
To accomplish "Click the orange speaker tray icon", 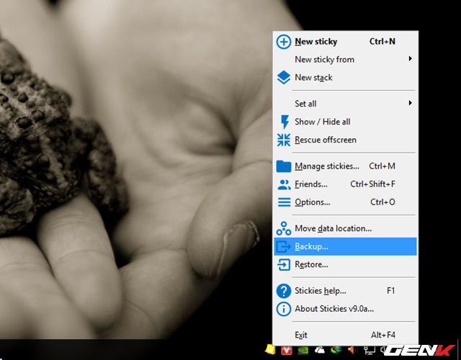I will click(352, 350).
